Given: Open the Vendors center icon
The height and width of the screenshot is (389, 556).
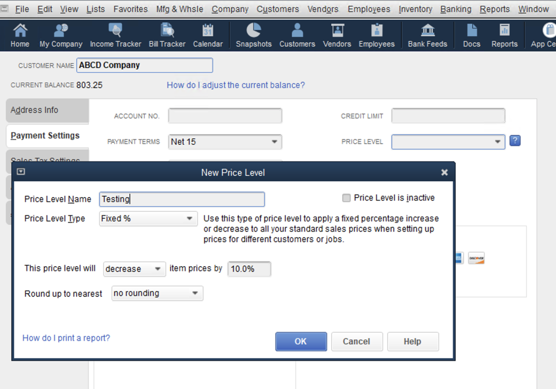Looking at the screenshot, I should click(337, 35).
